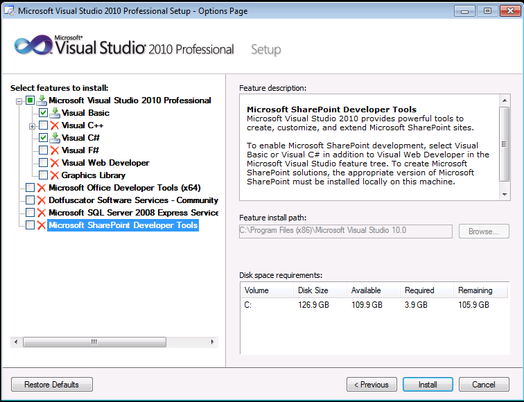Click feature tree horizontal scroll right arrow
The image size is (524, 402).
(213, 342)
